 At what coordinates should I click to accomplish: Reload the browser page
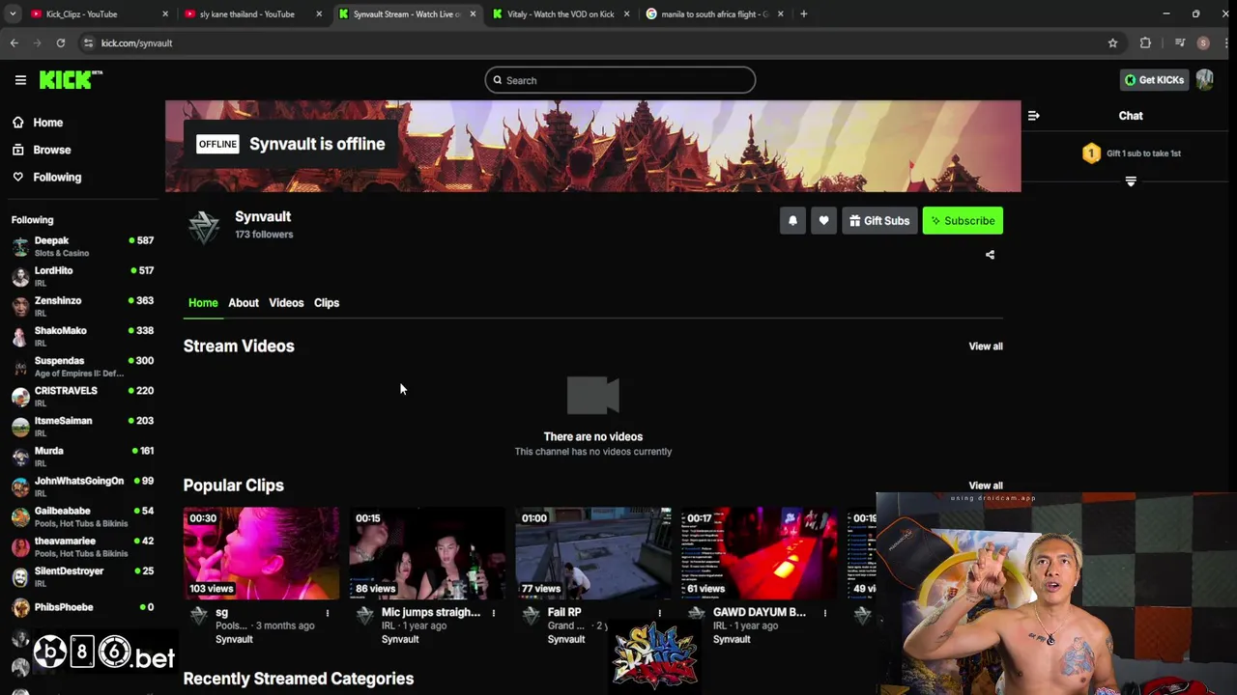click(x=60, y=42)
